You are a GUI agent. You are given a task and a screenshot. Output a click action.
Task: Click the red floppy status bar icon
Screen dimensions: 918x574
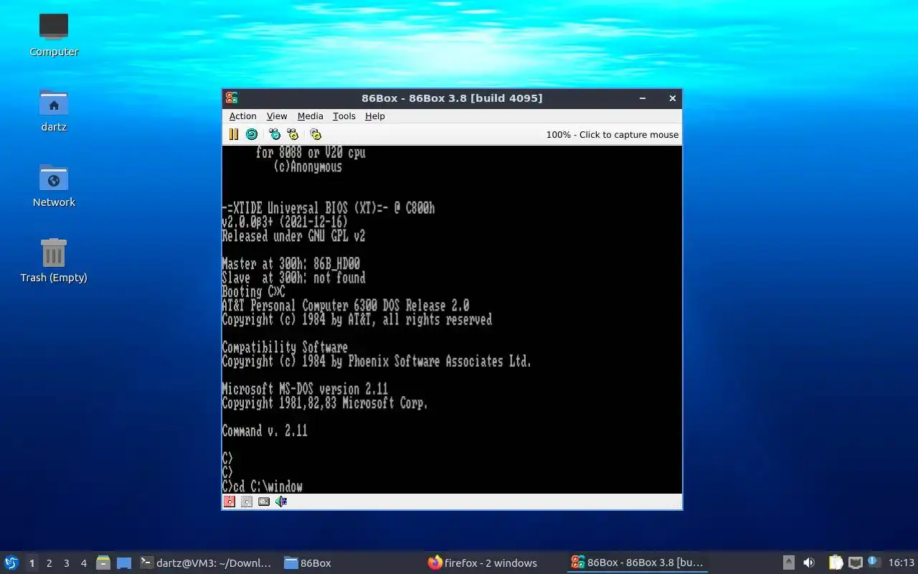229,502
